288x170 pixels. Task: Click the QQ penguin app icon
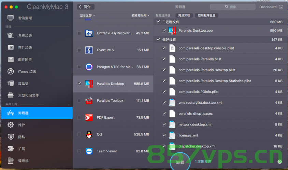(x=89, y=134)
